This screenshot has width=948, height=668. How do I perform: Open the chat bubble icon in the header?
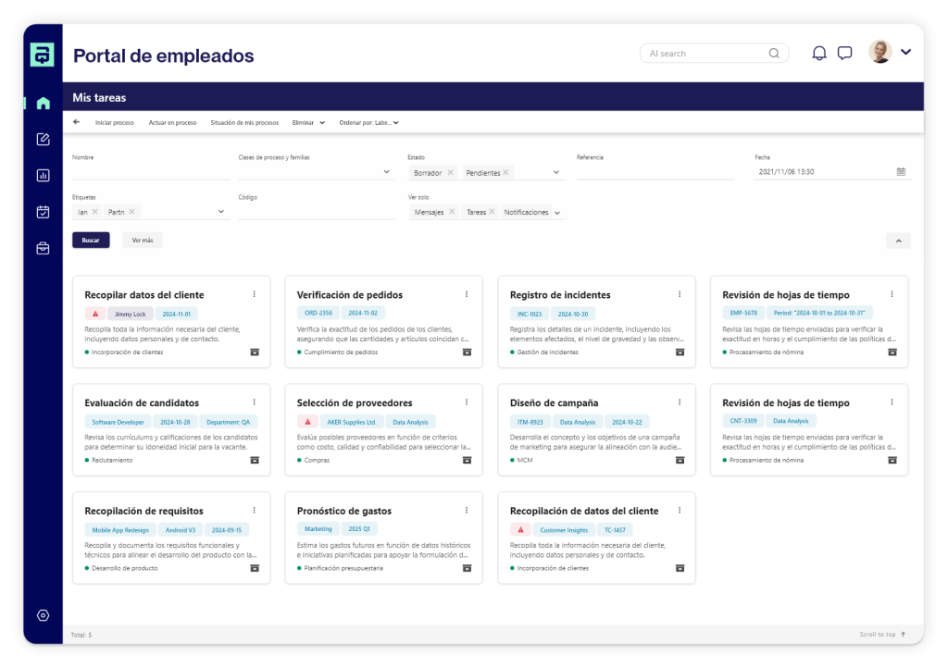tap(844, 53)
